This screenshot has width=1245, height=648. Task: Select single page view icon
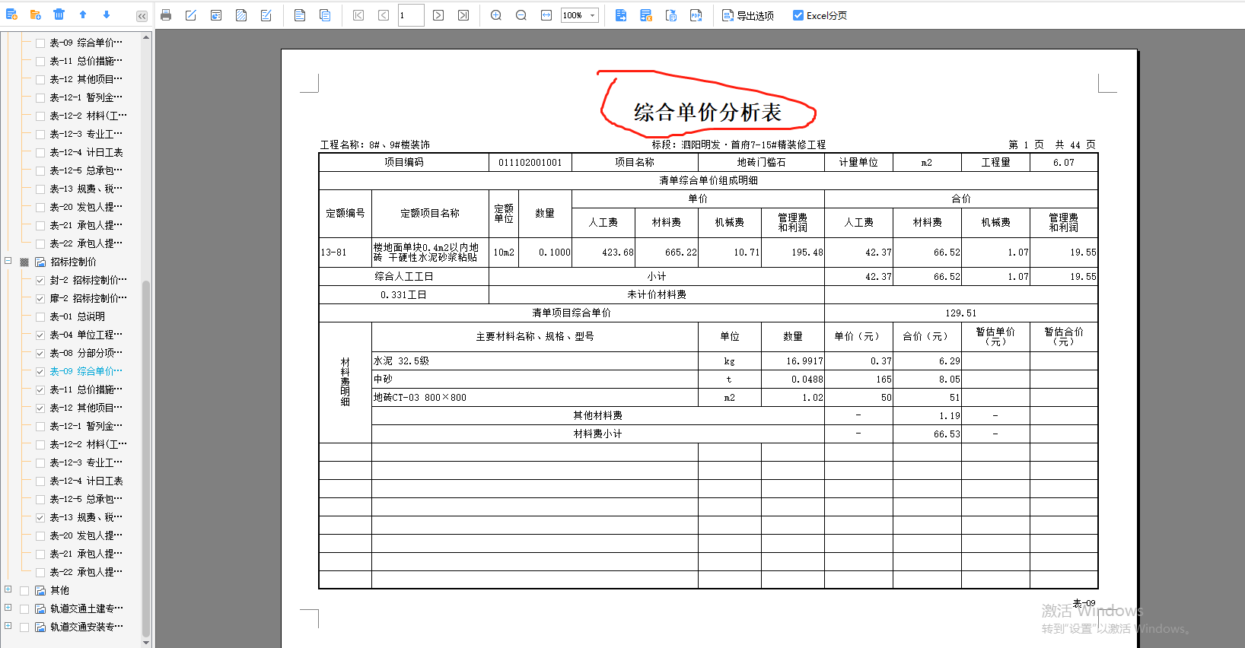click(300, 15)
